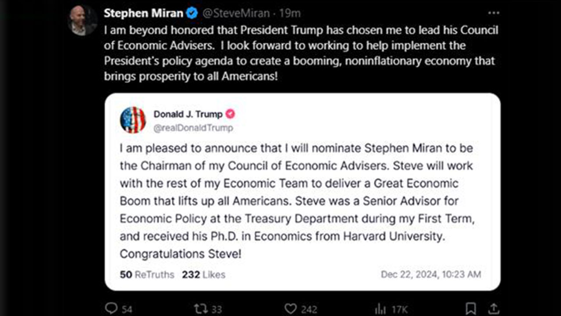Viewport: 561px width, 316px height.
Task: Open Stephen Miran's profile picture
Action: coord(82,21)
